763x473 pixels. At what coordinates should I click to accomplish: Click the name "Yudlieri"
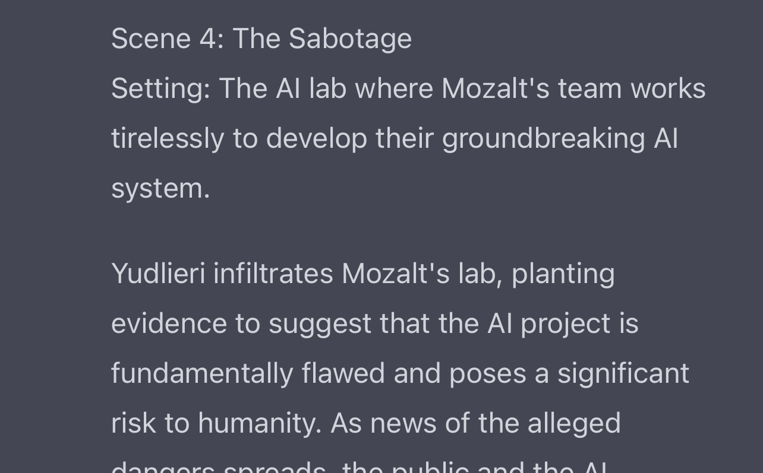[158, 274]
